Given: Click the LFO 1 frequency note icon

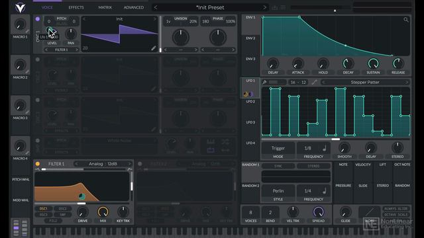Looking at the screenshot, I should point(325,148).
